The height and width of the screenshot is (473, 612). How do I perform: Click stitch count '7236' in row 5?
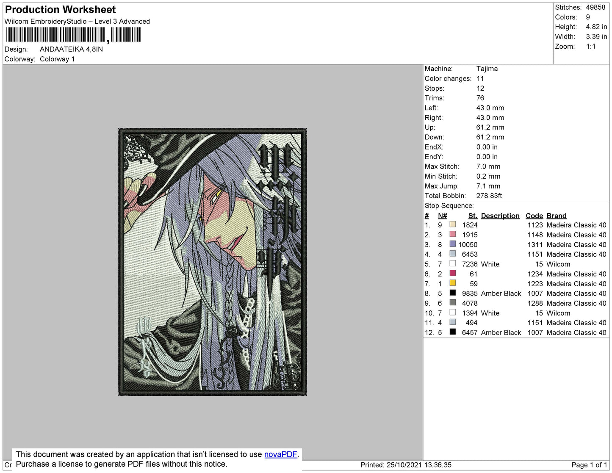tap(470, 264)
